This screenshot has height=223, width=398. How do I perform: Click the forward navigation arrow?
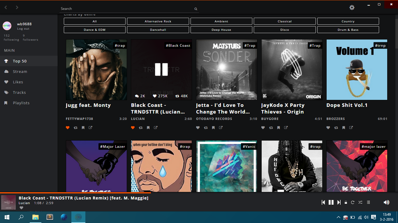tap(17, 7)
